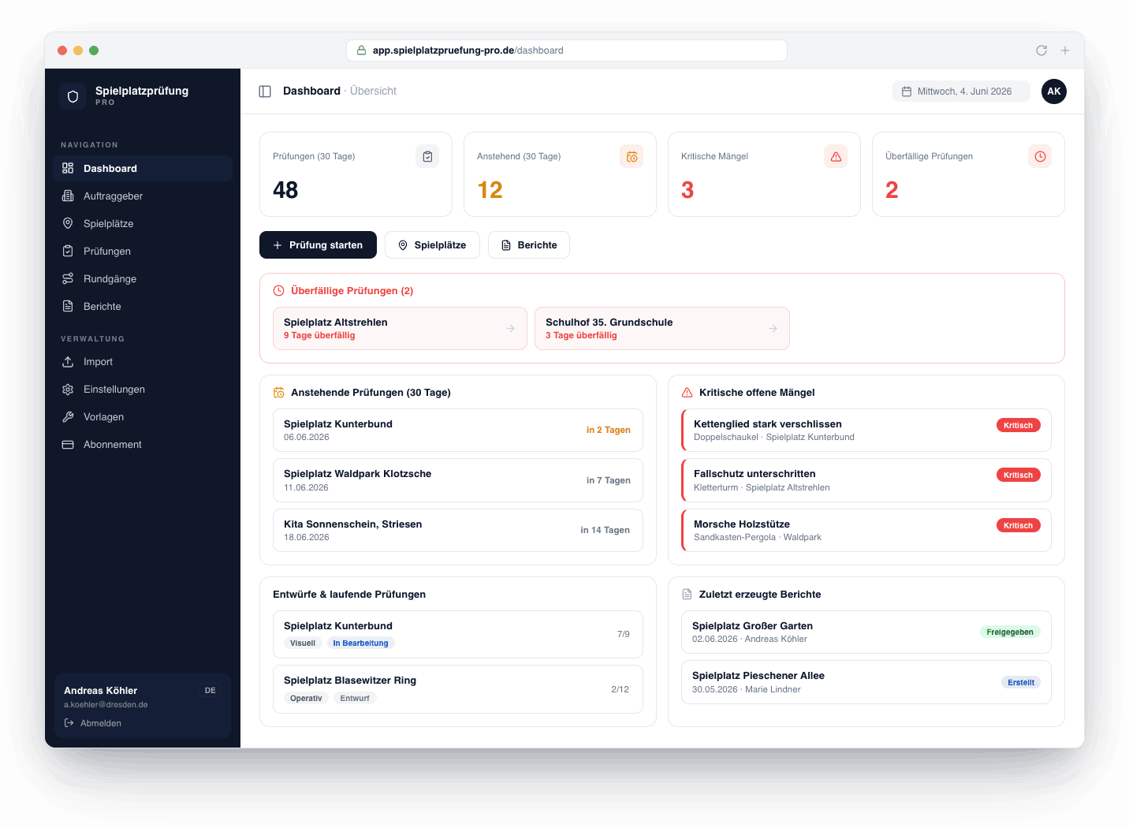Viewport: 1129px width, 828px height.
Task: Click the Operativ tag
Action: 306,699
